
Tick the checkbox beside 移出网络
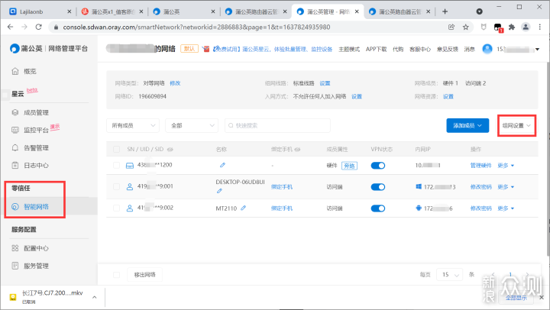tap(116, 275)
